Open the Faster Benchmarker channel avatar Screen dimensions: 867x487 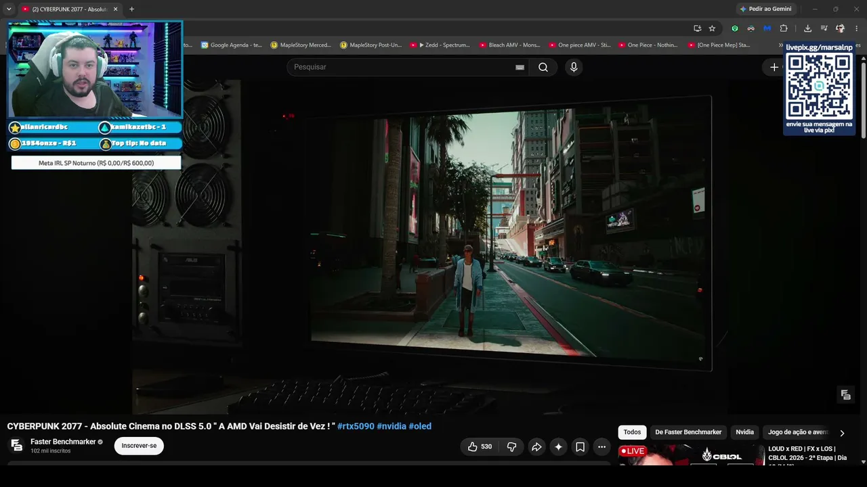point(17,446)
